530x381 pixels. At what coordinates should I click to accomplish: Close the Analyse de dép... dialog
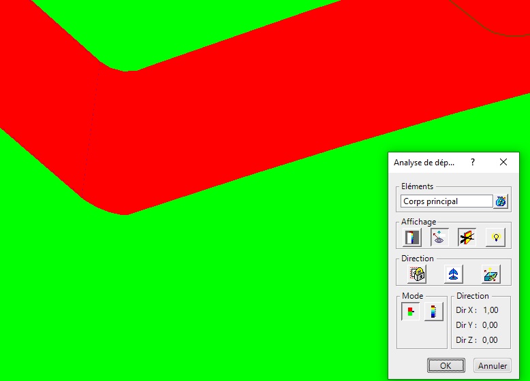(503, 163)
